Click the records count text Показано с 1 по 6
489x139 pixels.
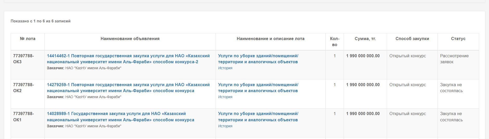(x=41, y=21)
